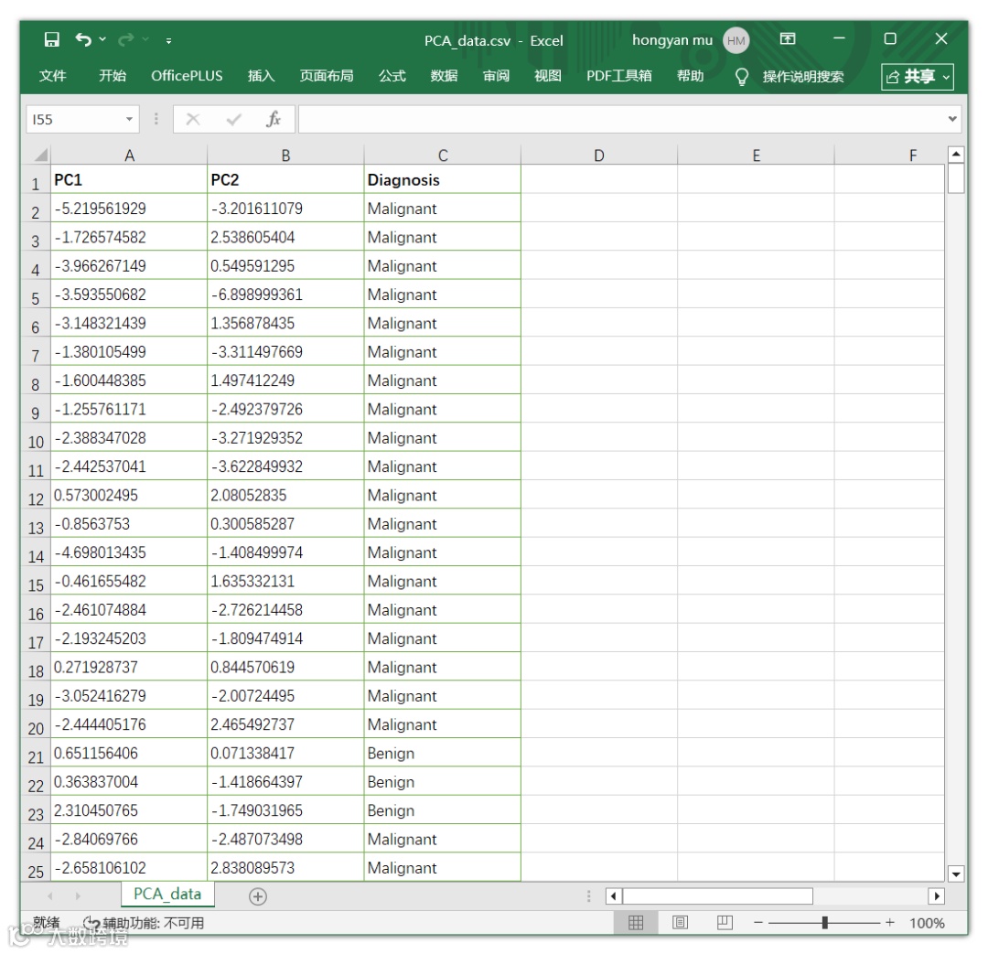Image resolution: width=988 pixels, height=954 pixels.
Task: Click the Select All corner triangle
Action: (x=40, y=155)
